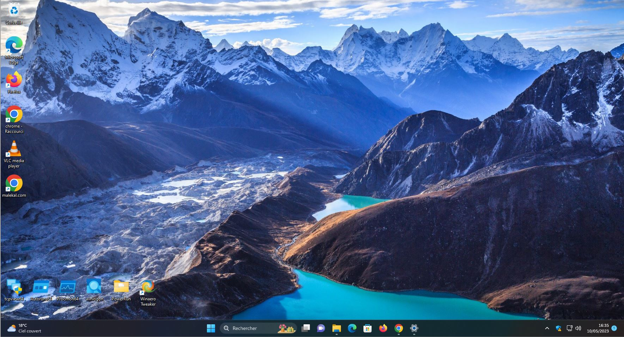
Task: Open the notification badge showing 1
Action: pos(614,328)
